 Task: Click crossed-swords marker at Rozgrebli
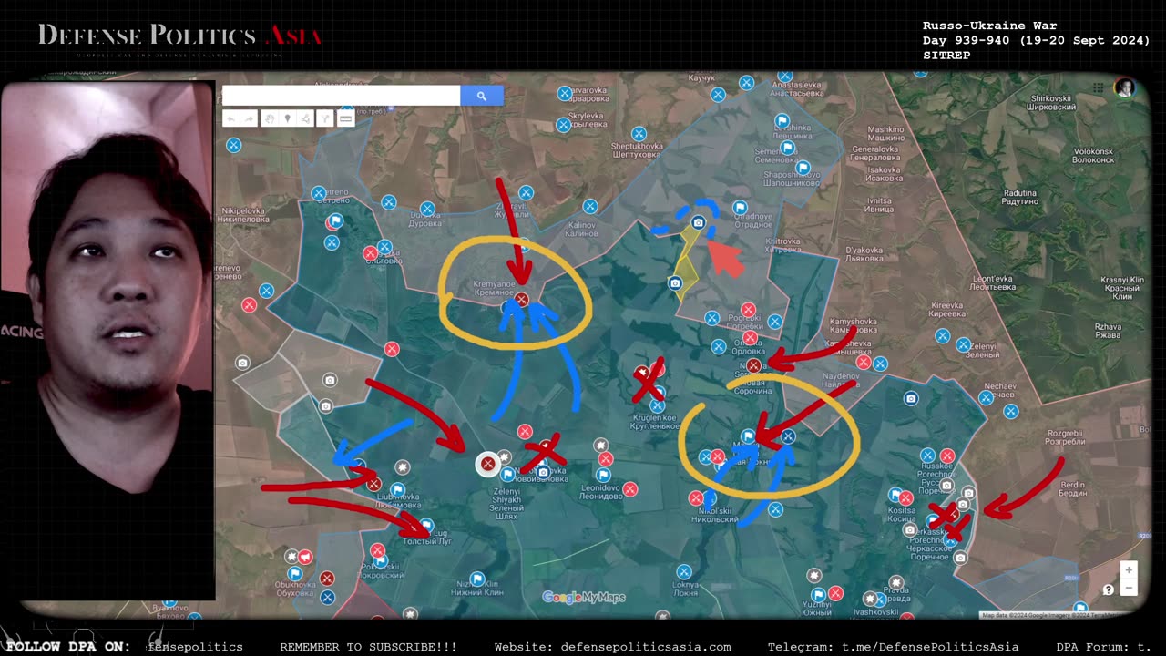coord(1011,412)
